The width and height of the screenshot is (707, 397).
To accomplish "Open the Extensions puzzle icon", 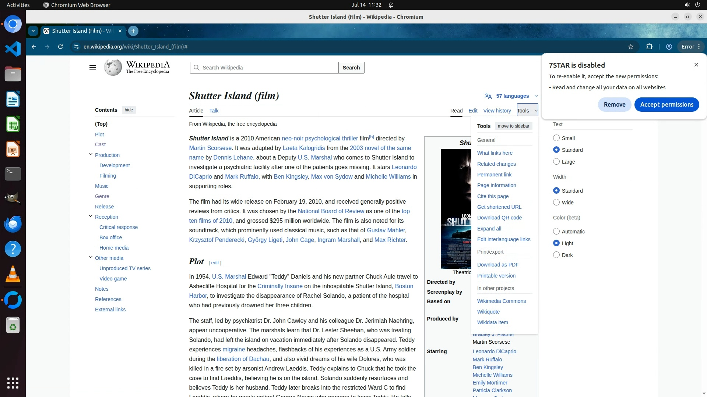I will point(649,47).
